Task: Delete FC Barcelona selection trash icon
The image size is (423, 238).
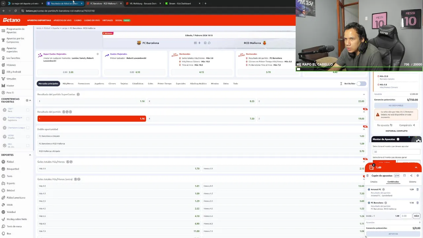Action: [417, 203]
